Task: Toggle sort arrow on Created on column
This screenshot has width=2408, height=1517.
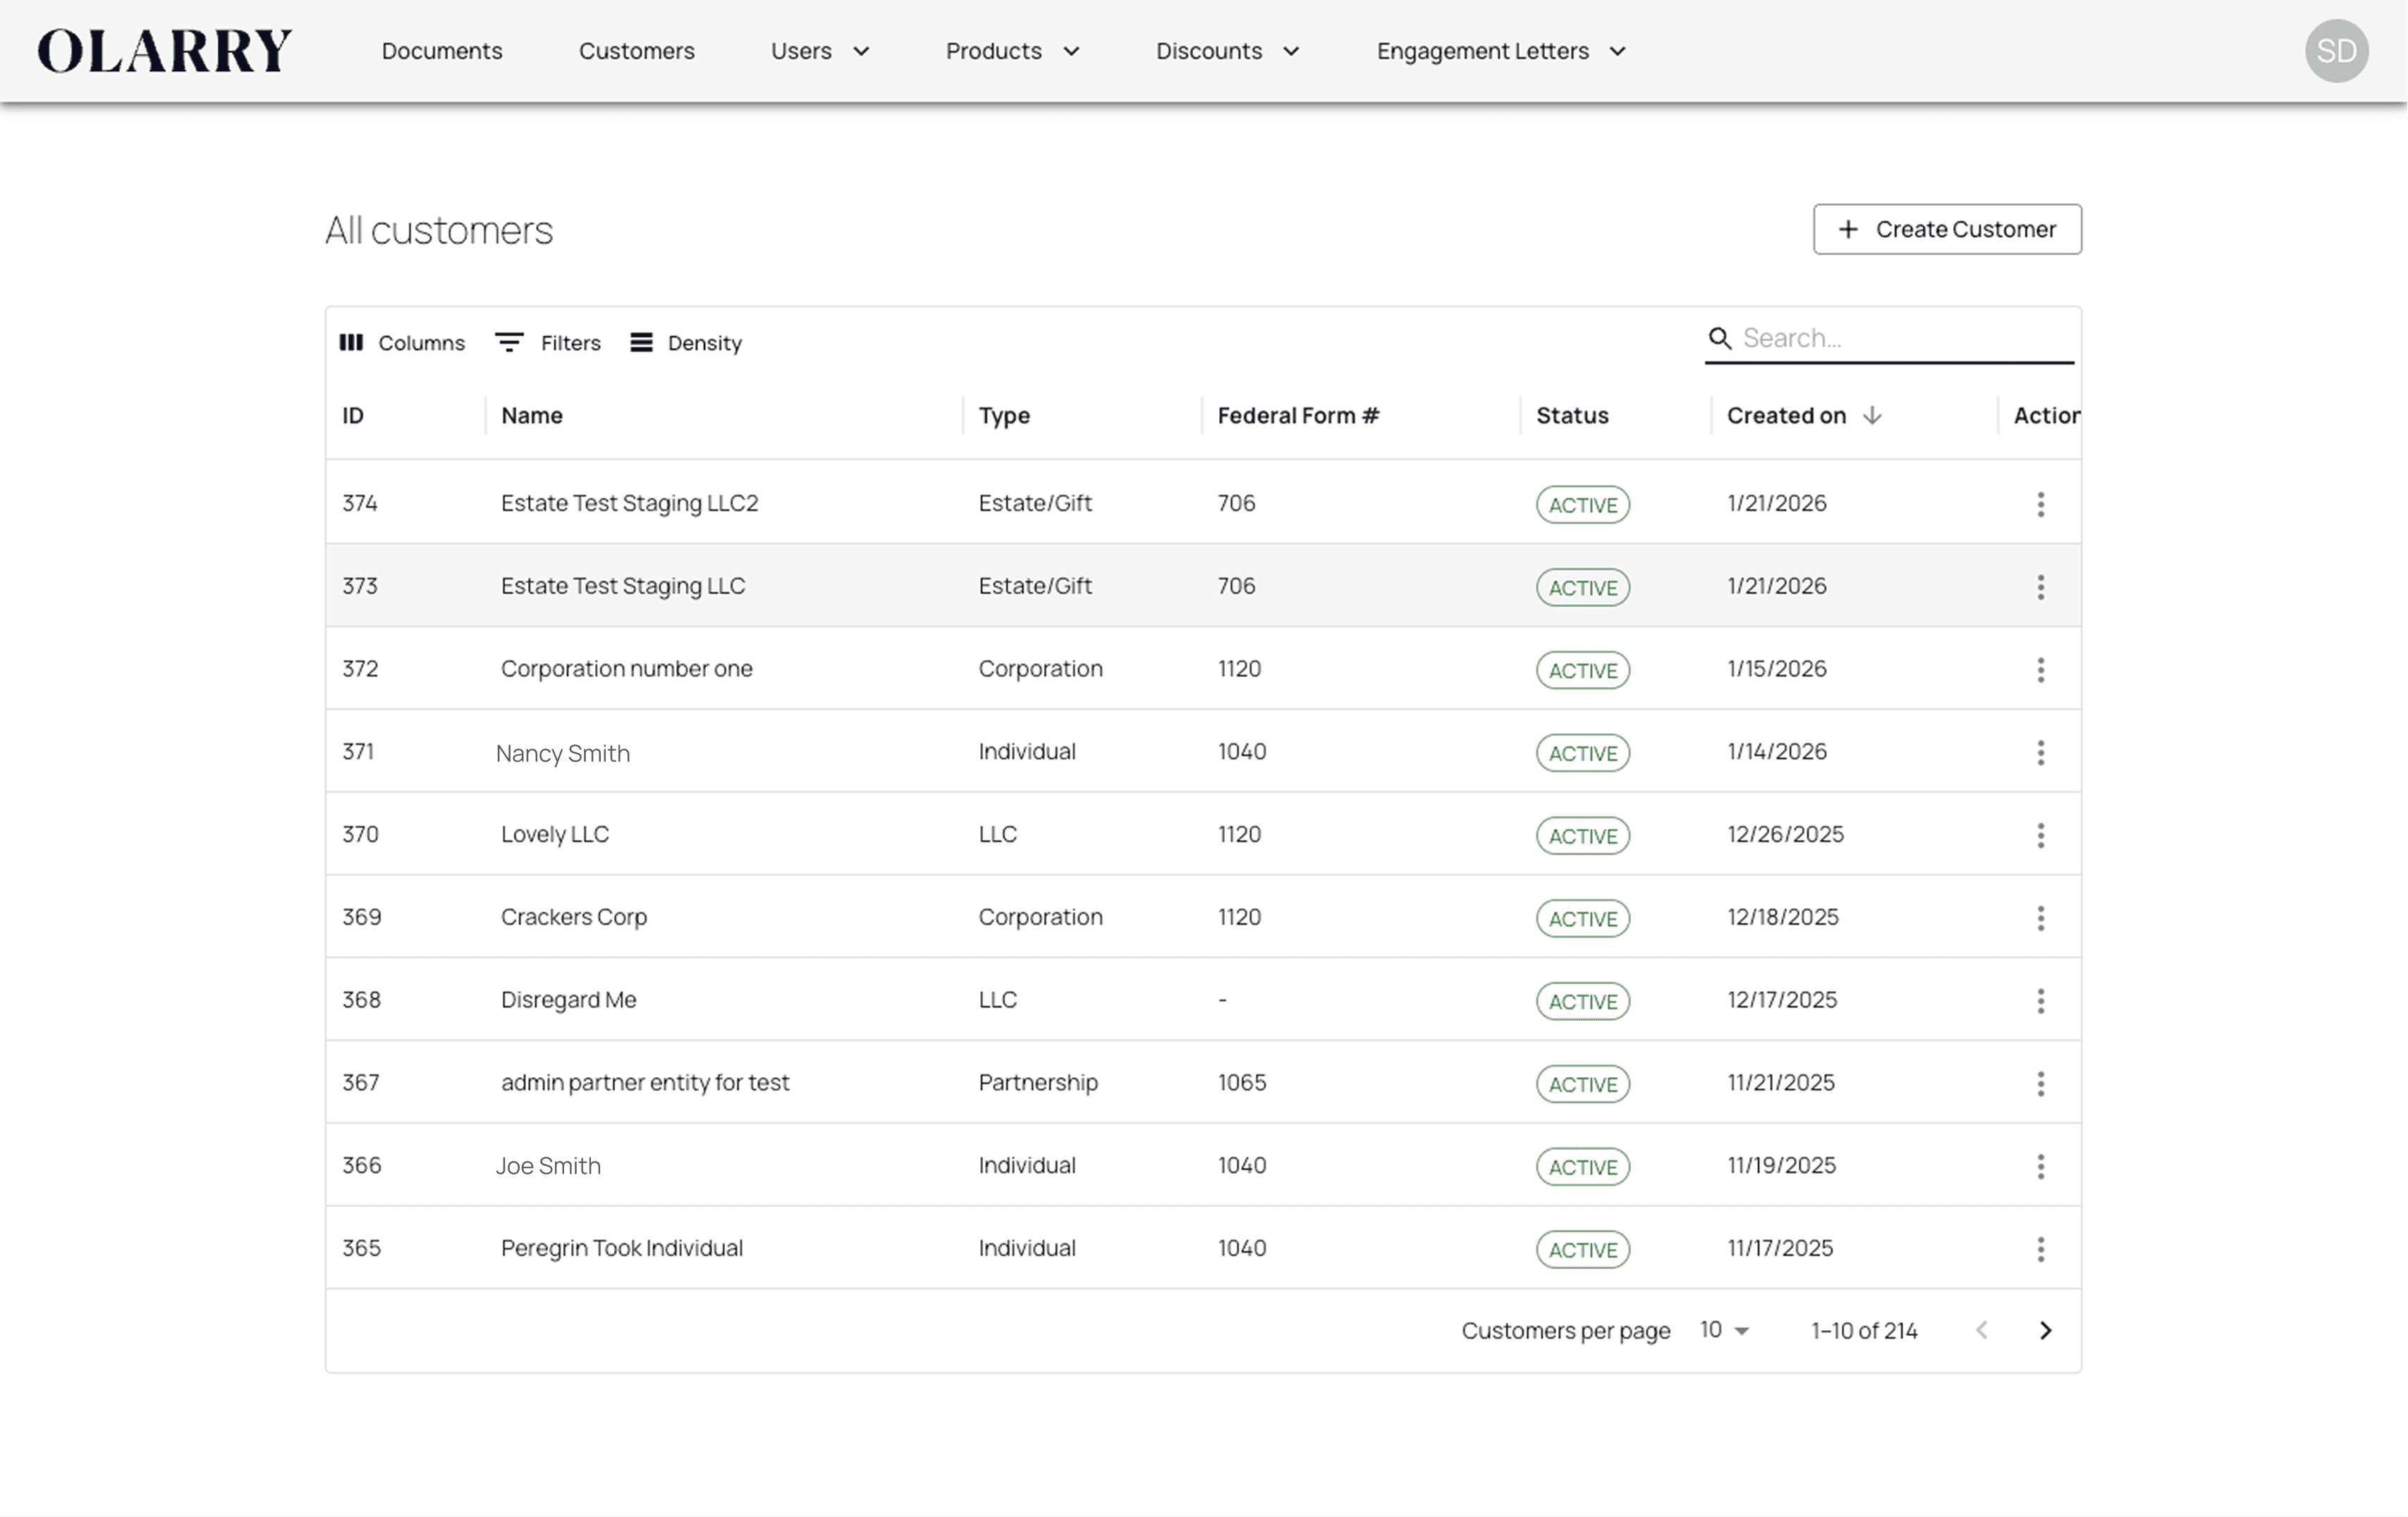Action: point(1872,416)
